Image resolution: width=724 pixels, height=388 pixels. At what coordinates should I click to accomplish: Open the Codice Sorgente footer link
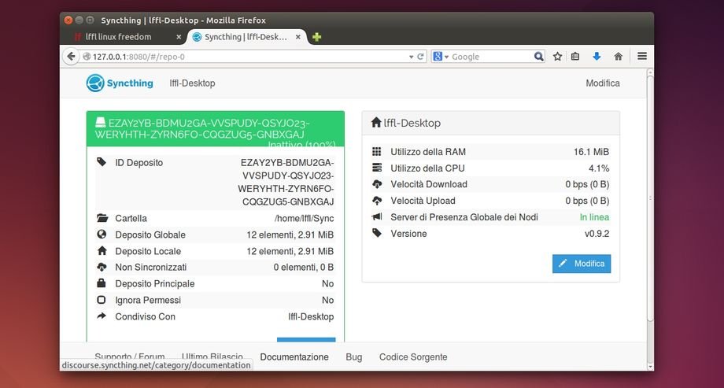(x=413, y=357)
